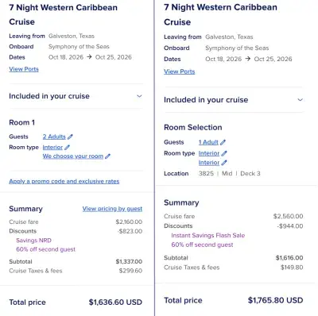The width and height of the screenshot is (318, 316).
Task: Click pencil icon by first Interior in Room Selection
Action: 224,153
